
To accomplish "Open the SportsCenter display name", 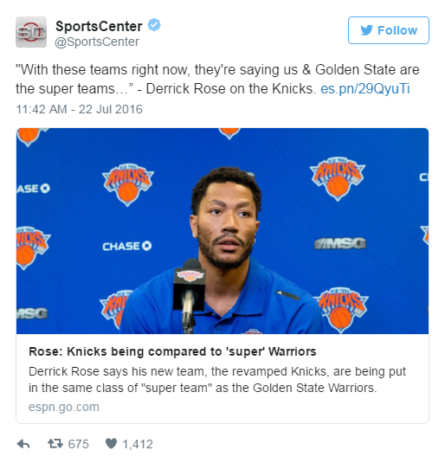I will coord(99,26).
